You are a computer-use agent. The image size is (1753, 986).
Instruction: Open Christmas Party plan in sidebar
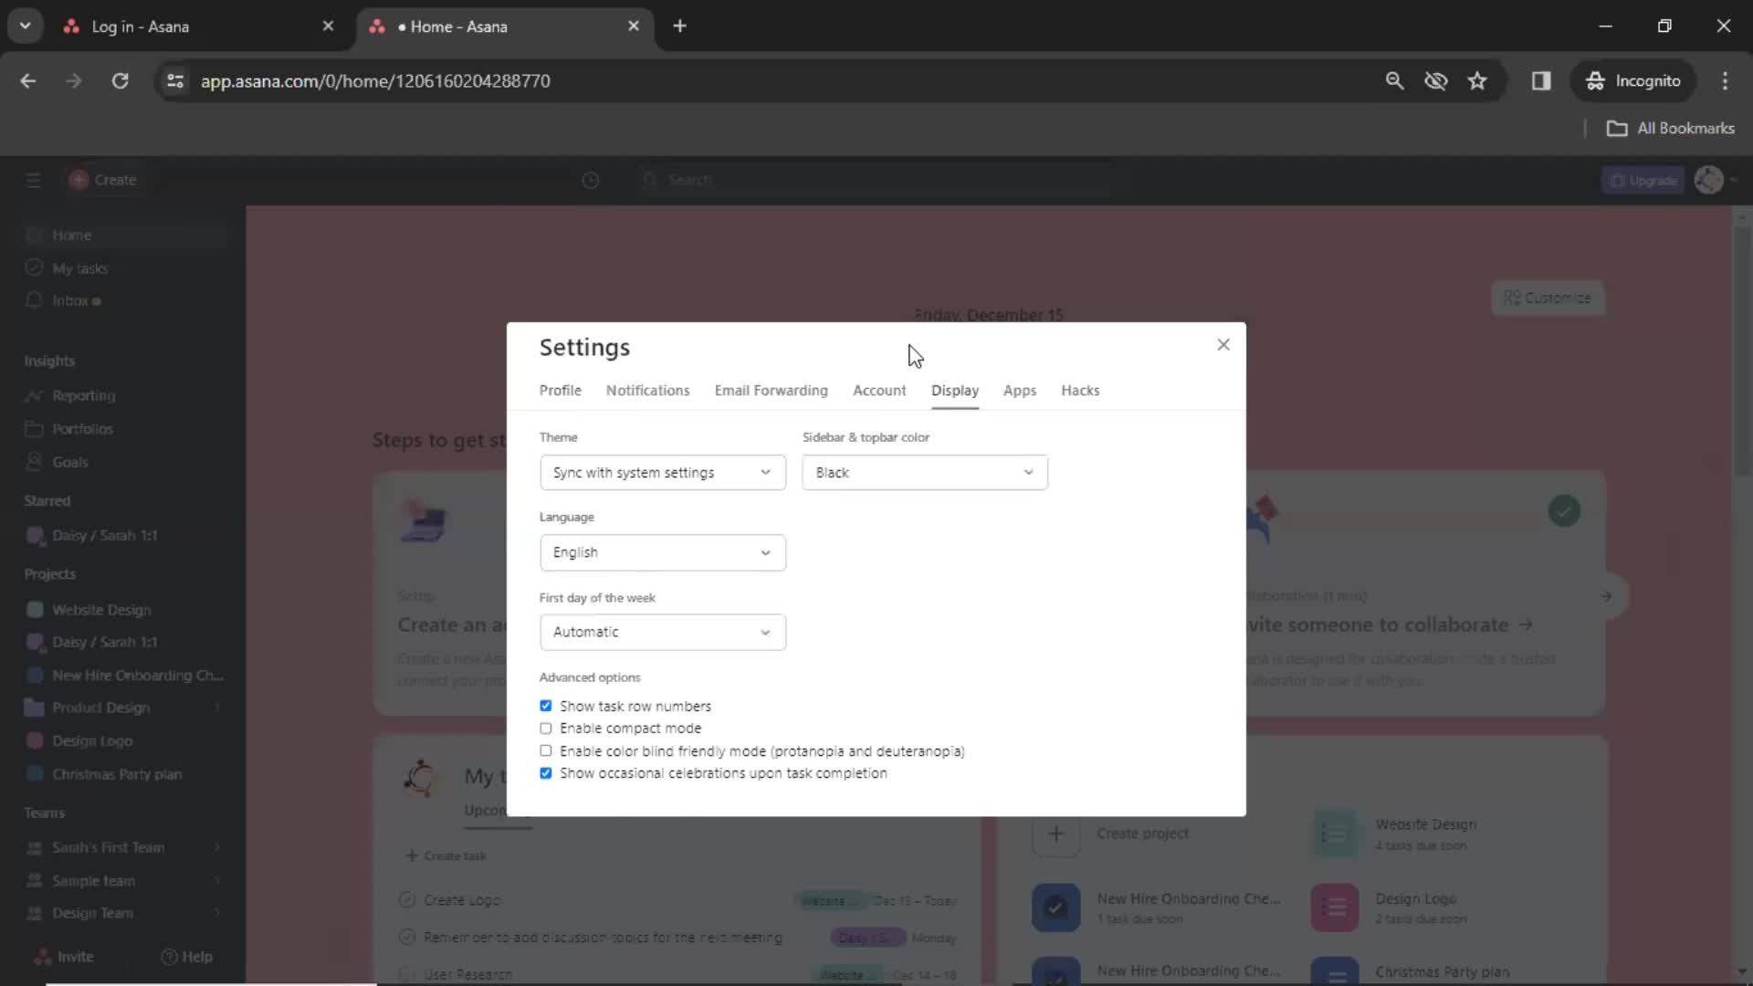[x=117, y=773]
